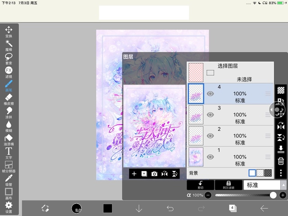Open Settings (设置) gear in sidebar

click(x=9, y=207)
